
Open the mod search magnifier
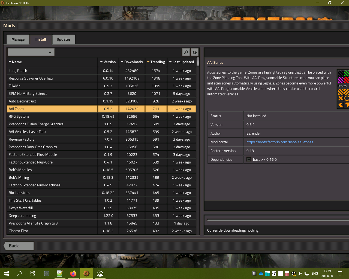(x=186, y=52)
